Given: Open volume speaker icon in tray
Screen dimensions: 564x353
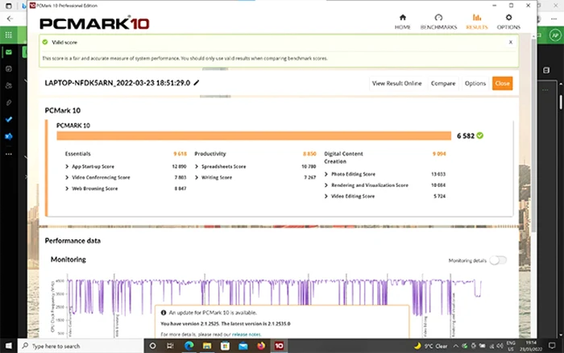Looking at the screenshot, I should coord(500,346).
